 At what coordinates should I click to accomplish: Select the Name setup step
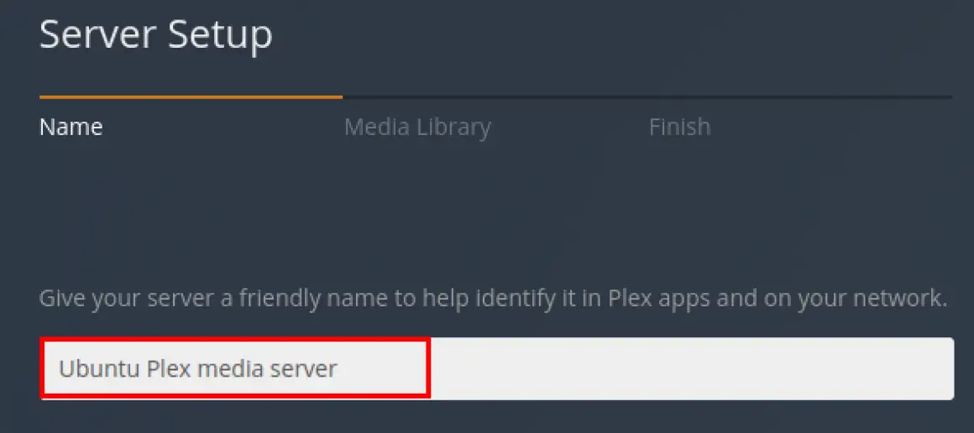(x=71, y=127)
